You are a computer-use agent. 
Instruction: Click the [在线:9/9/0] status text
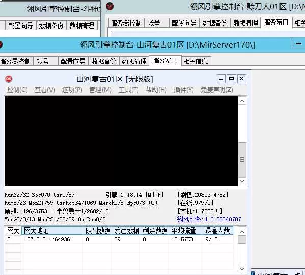195,203
